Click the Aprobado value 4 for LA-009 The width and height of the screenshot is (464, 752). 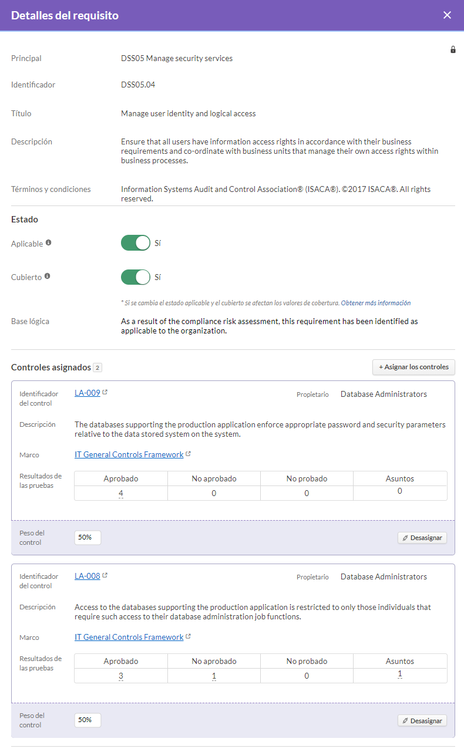click(120, 494)
